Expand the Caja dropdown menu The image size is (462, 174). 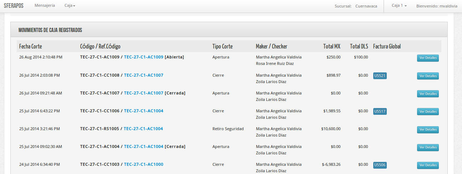70,6
